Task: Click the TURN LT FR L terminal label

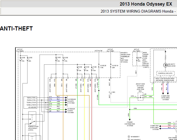Action: point(32,100)
